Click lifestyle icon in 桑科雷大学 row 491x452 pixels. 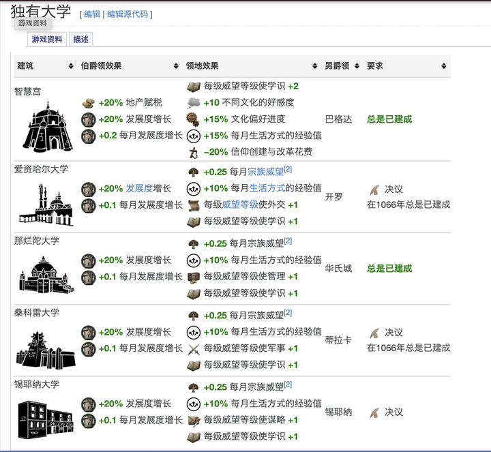(x=194, y=333)
